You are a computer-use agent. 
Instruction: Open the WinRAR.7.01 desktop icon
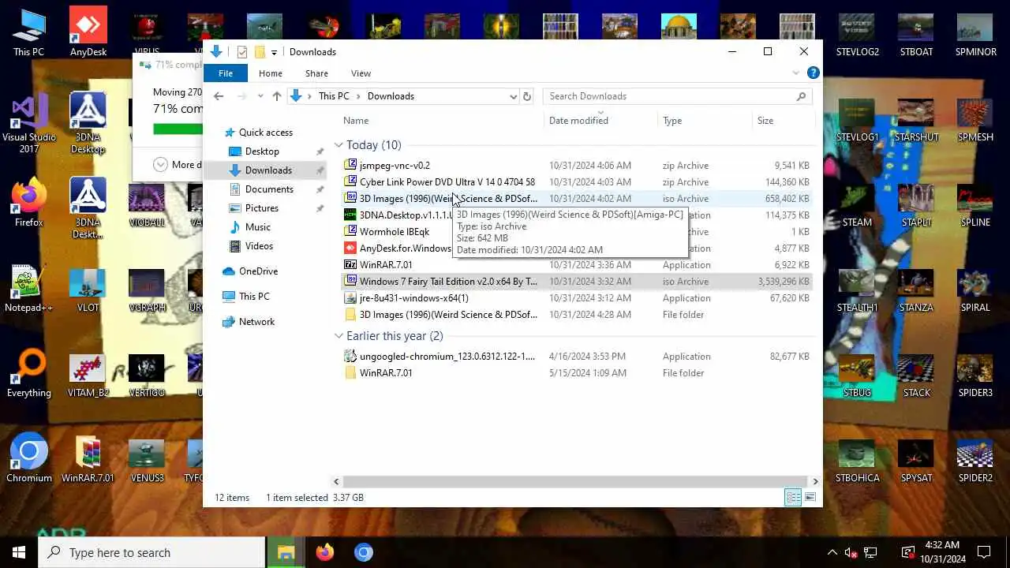click(x=88, y=458)
